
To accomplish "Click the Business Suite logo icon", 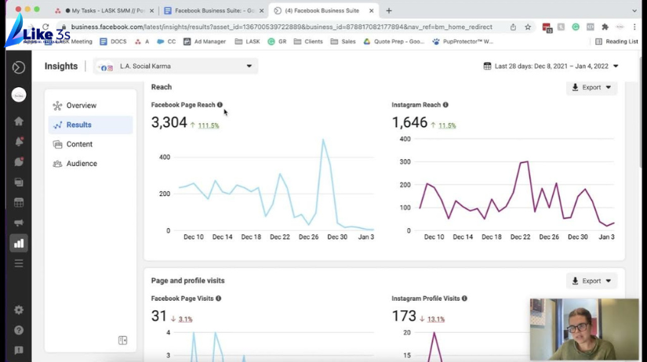I will tap(19, 67).
